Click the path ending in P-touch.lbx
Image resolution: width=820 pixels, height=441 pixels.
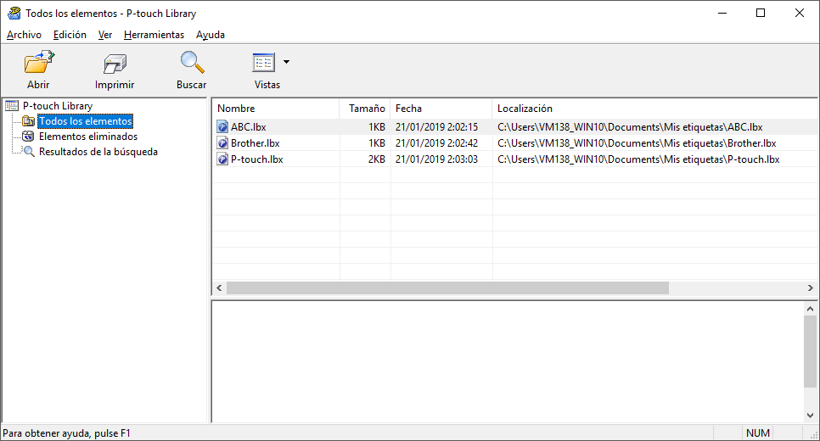pos(638,159)
